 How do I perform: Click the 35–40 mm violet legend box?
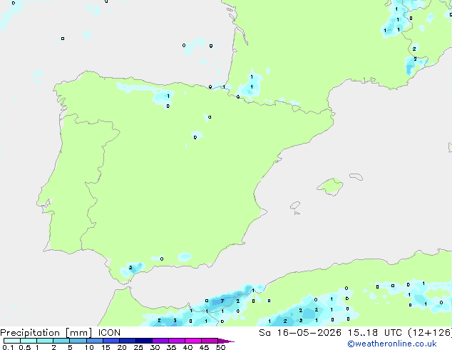coord(177,341)
